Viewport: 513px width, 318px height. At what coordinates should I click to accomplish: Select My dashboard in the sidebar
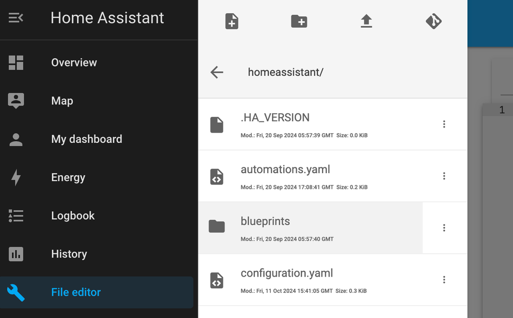tap(86, 139)
